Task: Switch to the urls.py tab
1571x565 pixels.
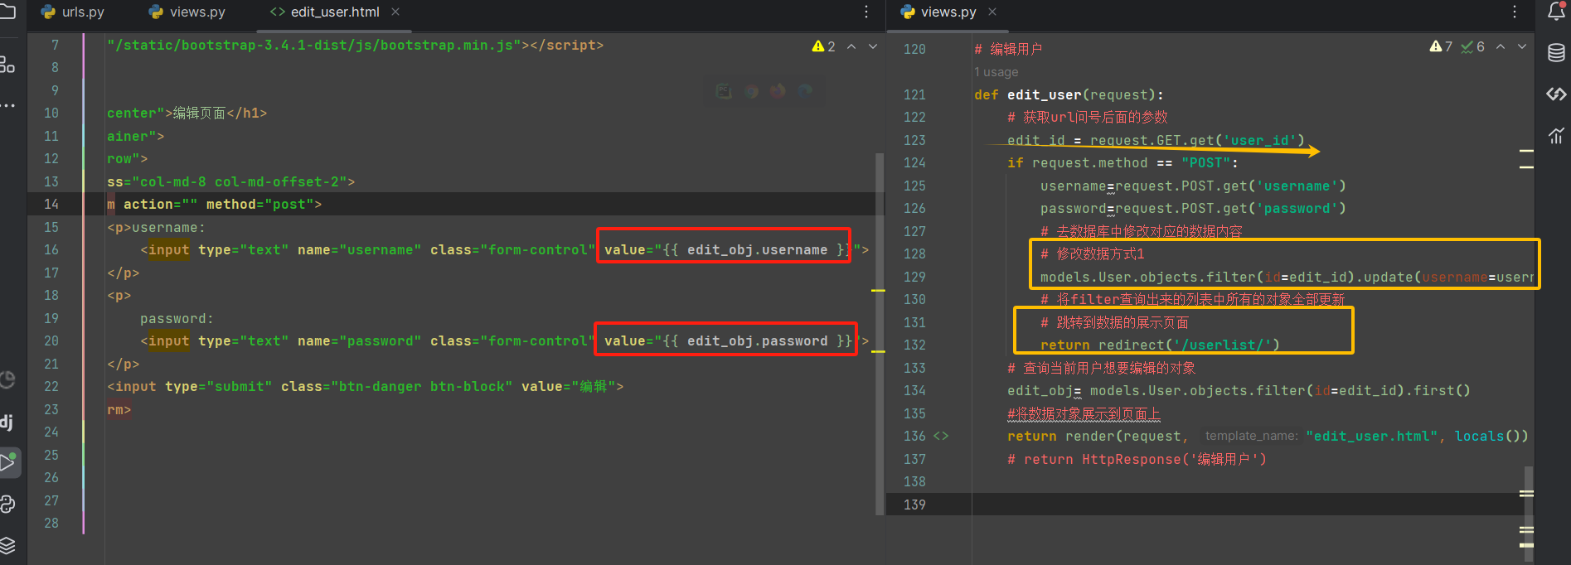Action: click(x=73, y=12)
